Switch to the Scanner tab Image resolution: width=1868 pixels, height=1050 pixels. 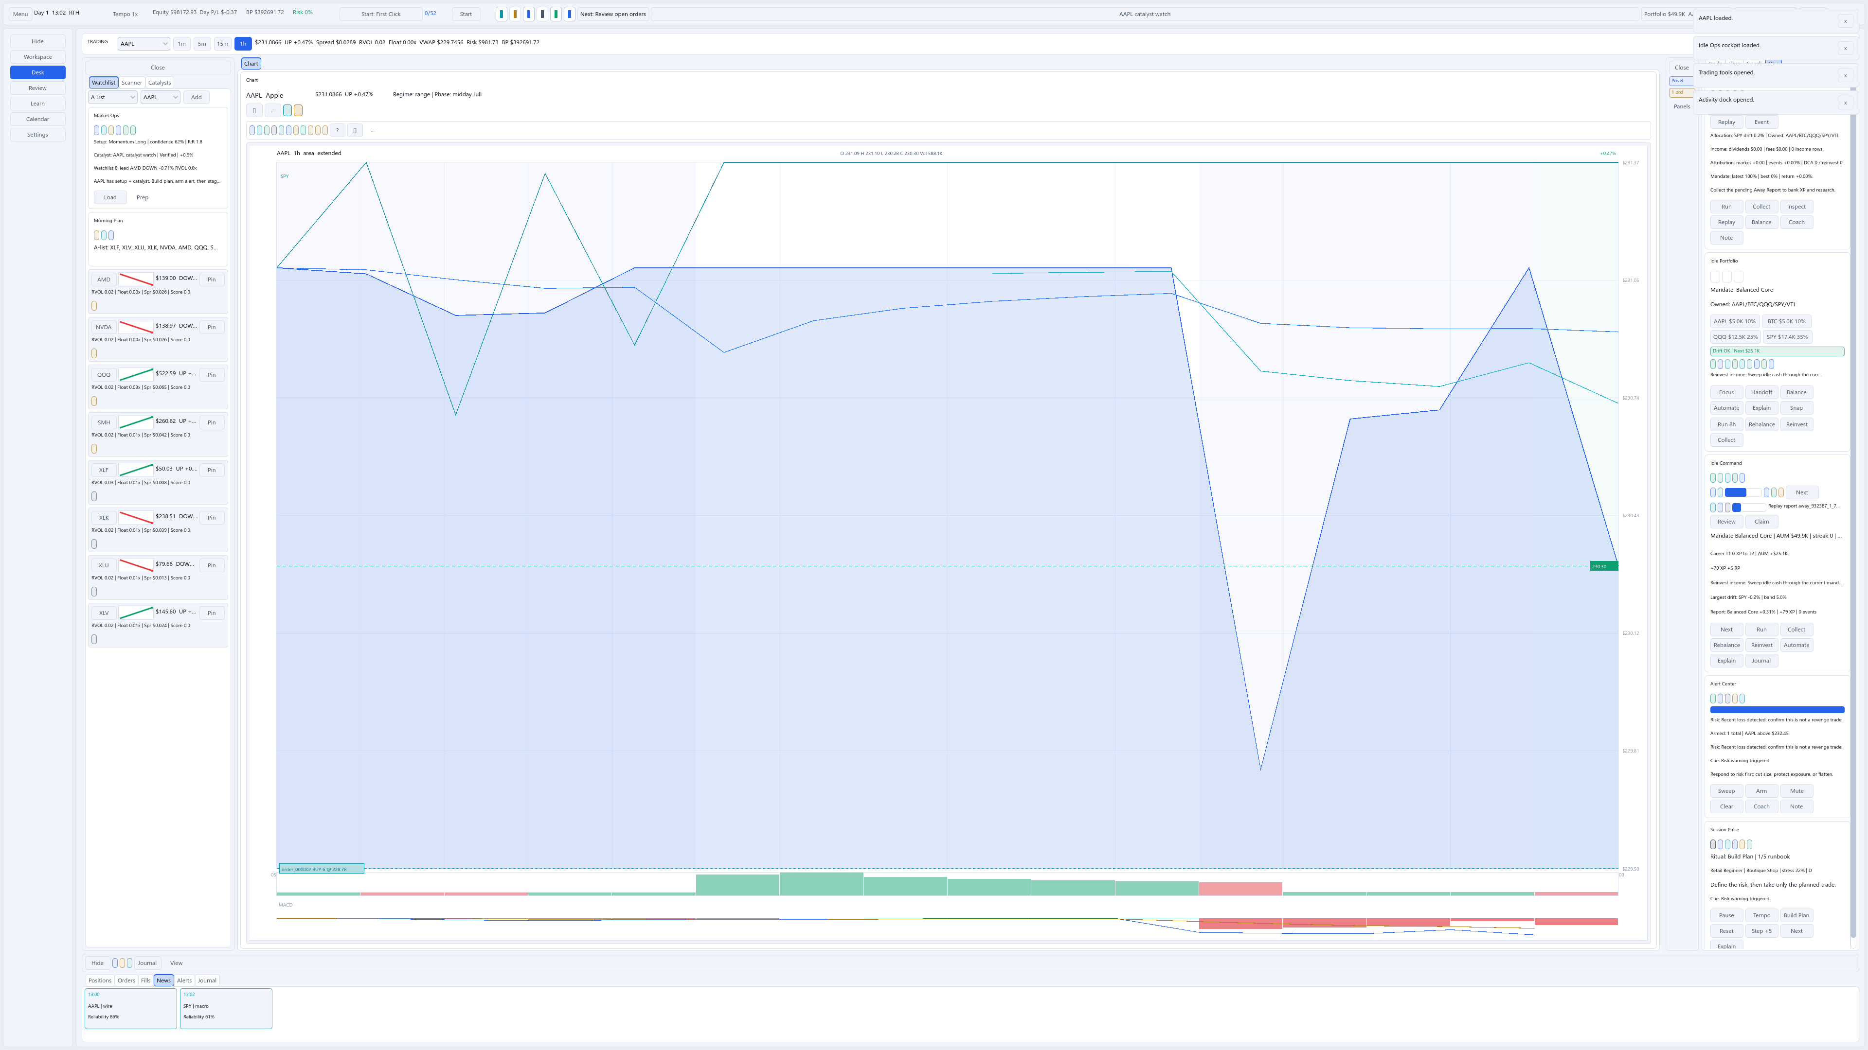pos(131,83)
